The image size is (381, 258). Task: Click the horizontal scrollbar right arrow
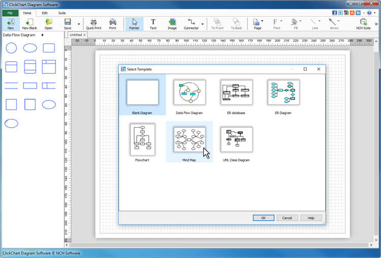pos(371,245)
